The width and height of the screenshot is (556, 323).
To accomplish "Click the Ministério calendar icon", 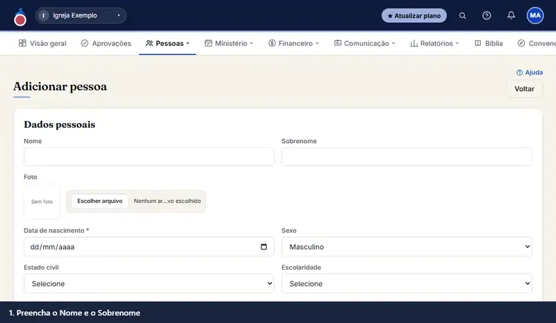I will [208, 43].
